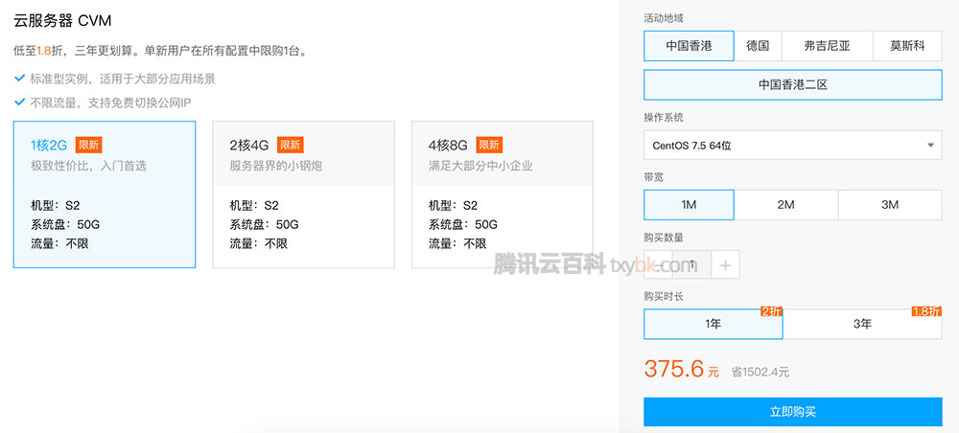Decrease purchase quantity with minus button
Viewport: 959px width, 433px height.
(x=658, y=265)
